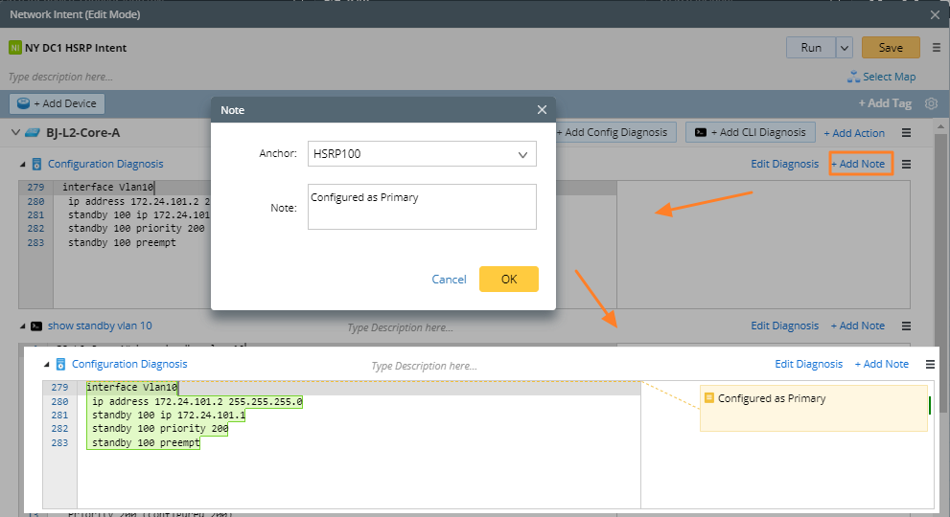Viewport: 950px width, 517px height.
Task: Click Add CLI Diagnosis button
Action: 750,132
